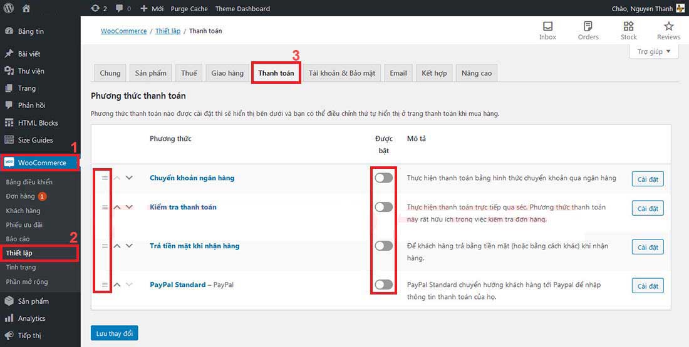The width and height of the screenshot is (689, 347).
Task: Move Chuyển khoản ngân hàng down with arrow
Action: 130,178
